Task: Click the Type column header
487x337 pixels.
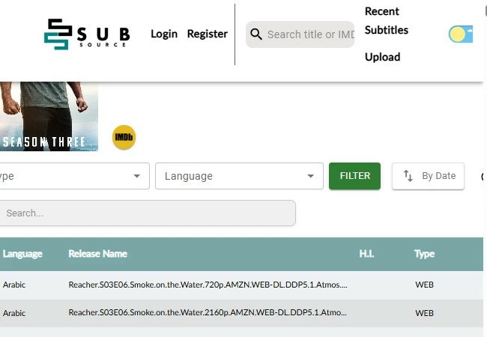Action: tap(424, 254)
